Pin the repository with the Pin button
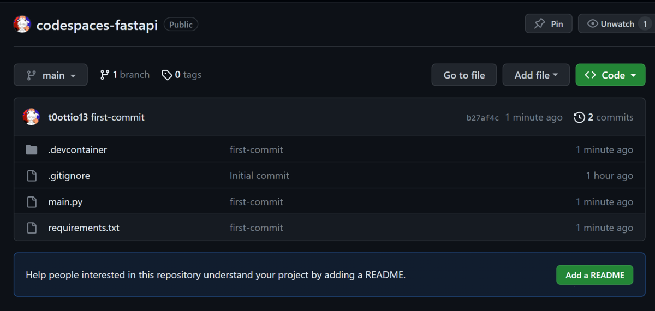 (549, 24)
